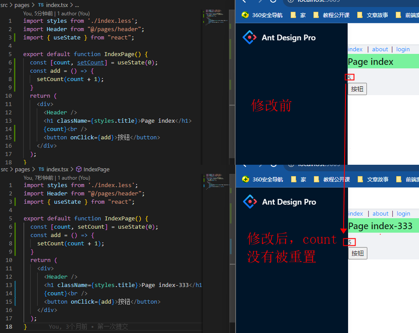Click the IndexPage breadcrumb item in the lower editor
Image resolution: width=419 pixels, height=333 pixels.
pyautogui.click(x=96, y=169)
